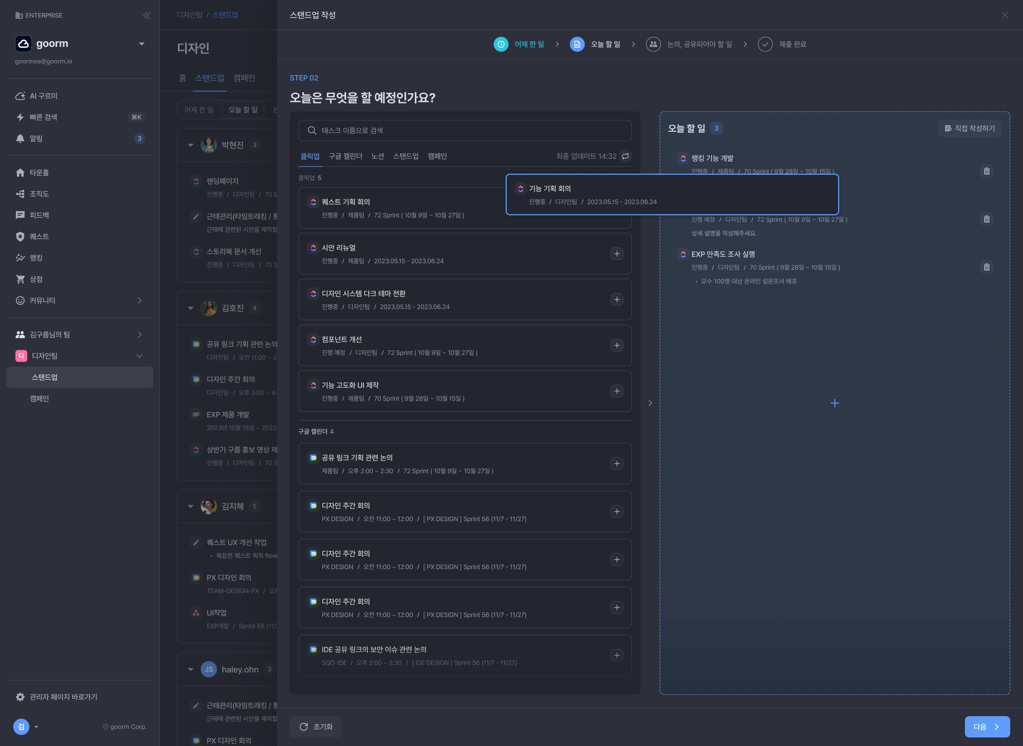Select the dragged 기능 기획 회의 card

point(672,195)
